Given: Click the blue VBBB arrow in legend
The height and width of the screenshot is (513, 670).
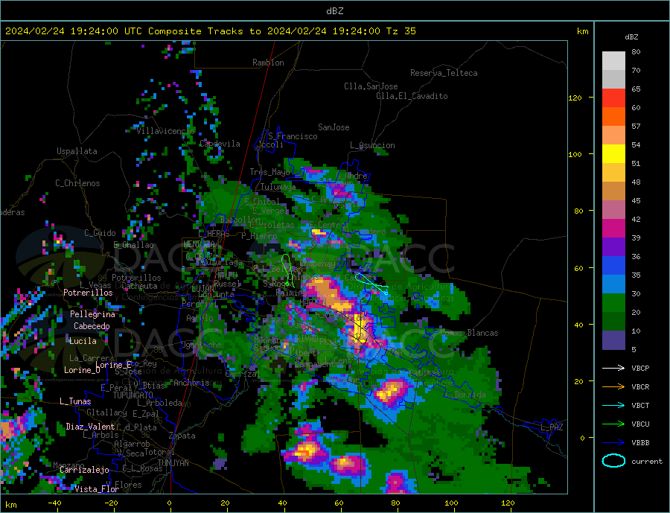Looking at the screenshot, I should pyautogui.click(x=613, y=442).
